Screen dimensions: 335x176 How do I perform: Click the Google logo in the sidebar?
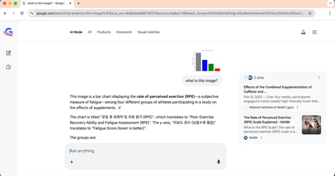pos(8,32)
